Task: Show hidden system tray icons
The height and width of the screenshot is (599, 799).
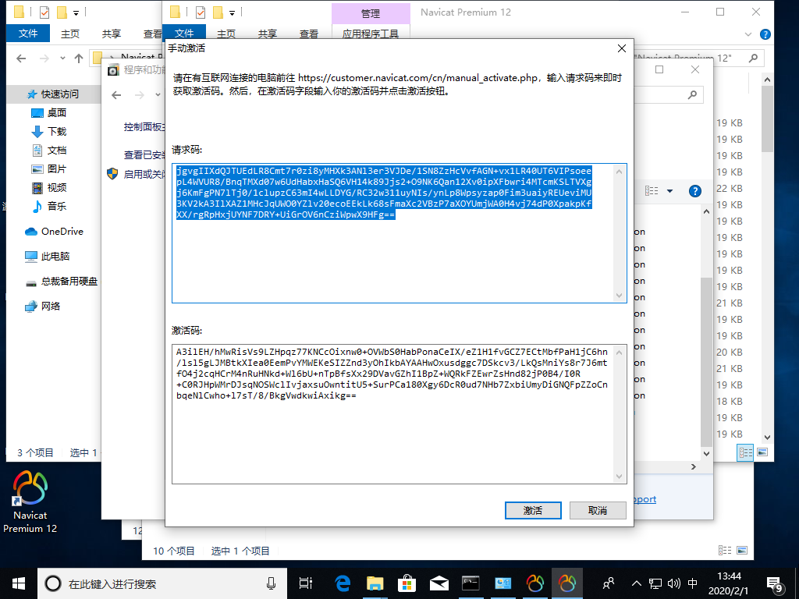Action: point(637,583)
